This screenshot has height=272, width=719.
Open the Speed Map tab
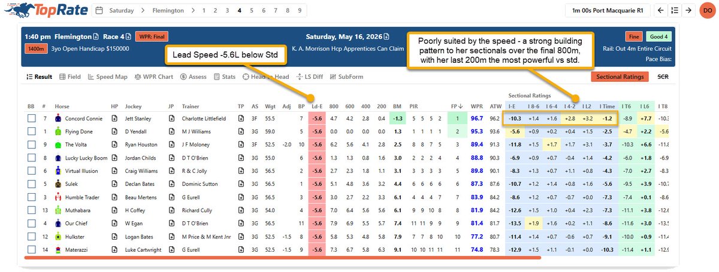pyautogui.click(x=108, y=77)
